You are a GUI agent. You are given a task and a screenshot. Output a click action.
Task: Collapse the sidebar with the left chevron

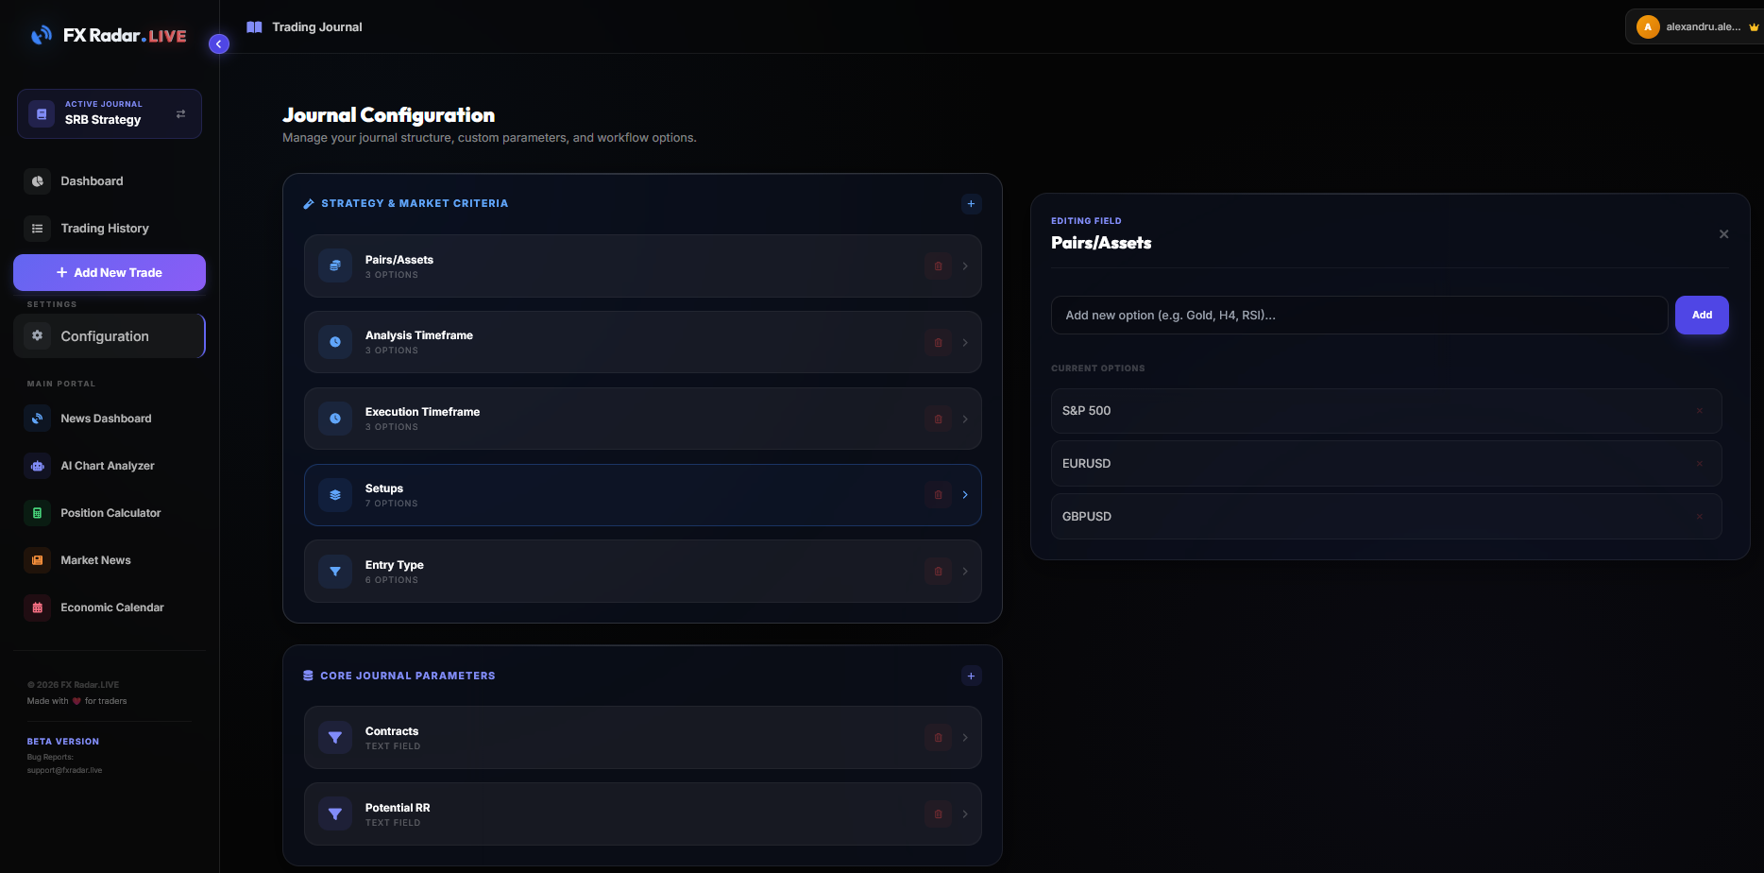218,43
